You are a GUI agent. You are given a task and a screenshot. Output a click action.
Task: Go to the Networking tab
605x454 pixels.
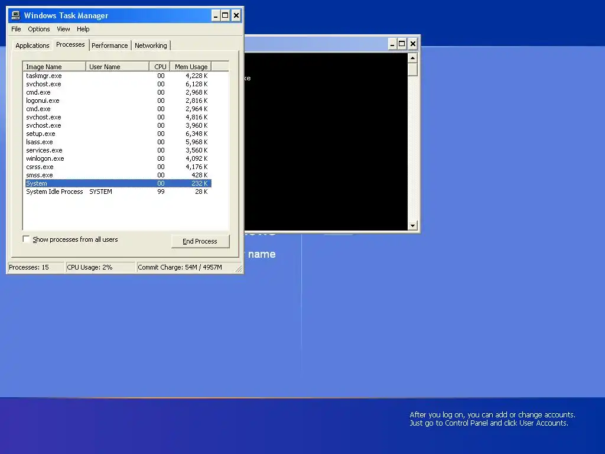(151, 46)
